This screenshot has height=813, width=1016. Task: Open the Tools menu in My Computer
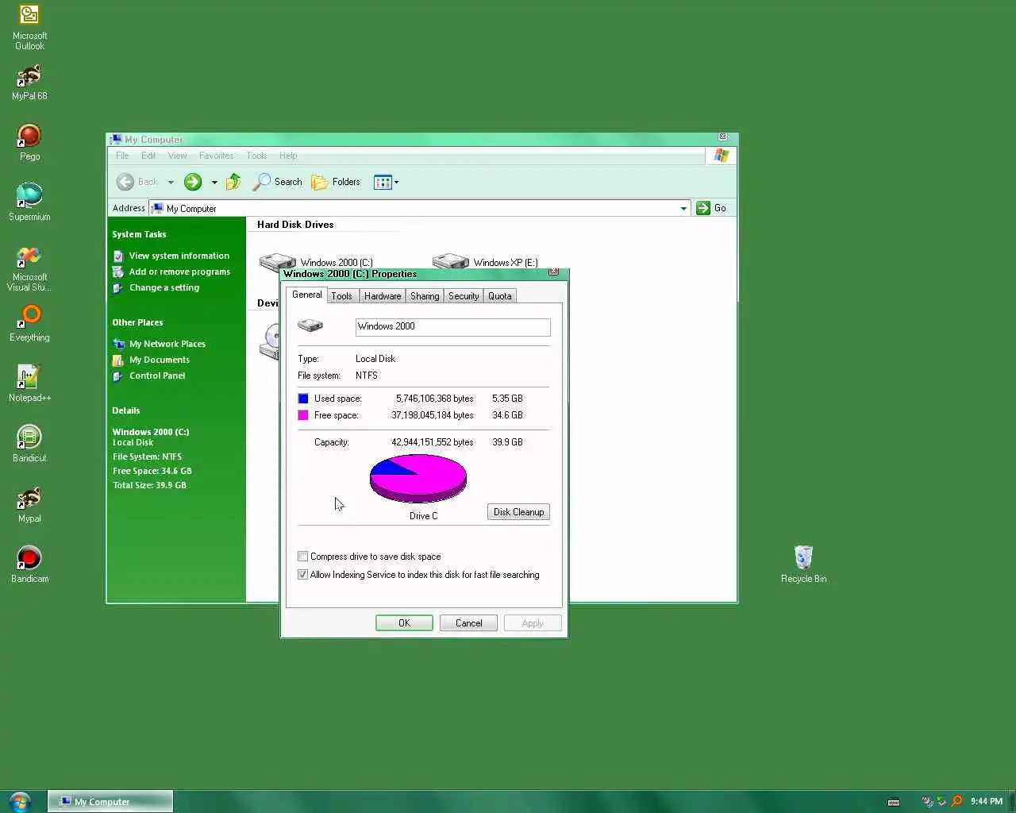tap(256, 156)
